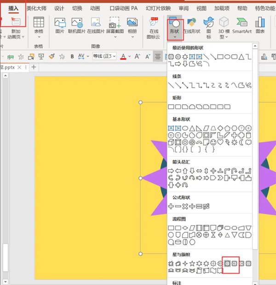The width and height of the screenshot is (276, 285).
Task: Open the 相册 photo album dropdown
Action: 132,27
